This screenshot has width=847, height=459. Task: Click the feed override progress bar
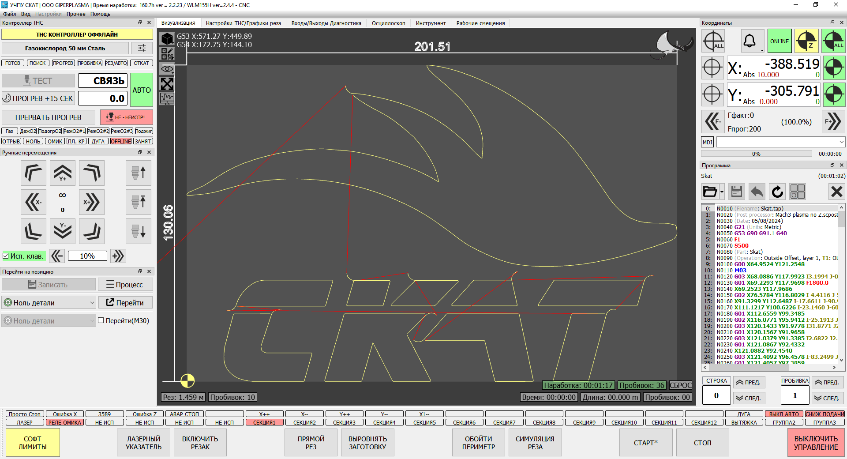click(x=756, y=154)
